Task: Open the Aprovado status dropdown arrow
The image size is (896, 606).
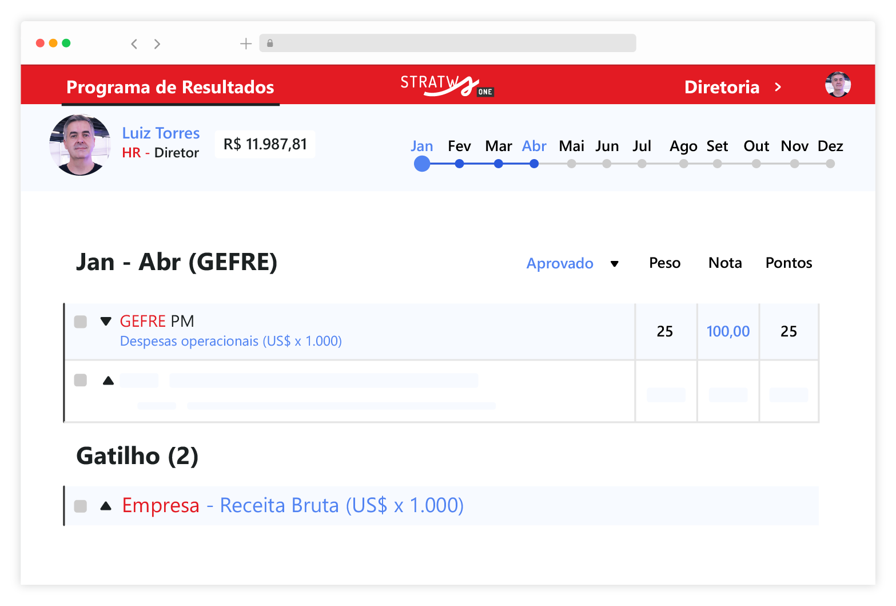Action: [615, 264]
